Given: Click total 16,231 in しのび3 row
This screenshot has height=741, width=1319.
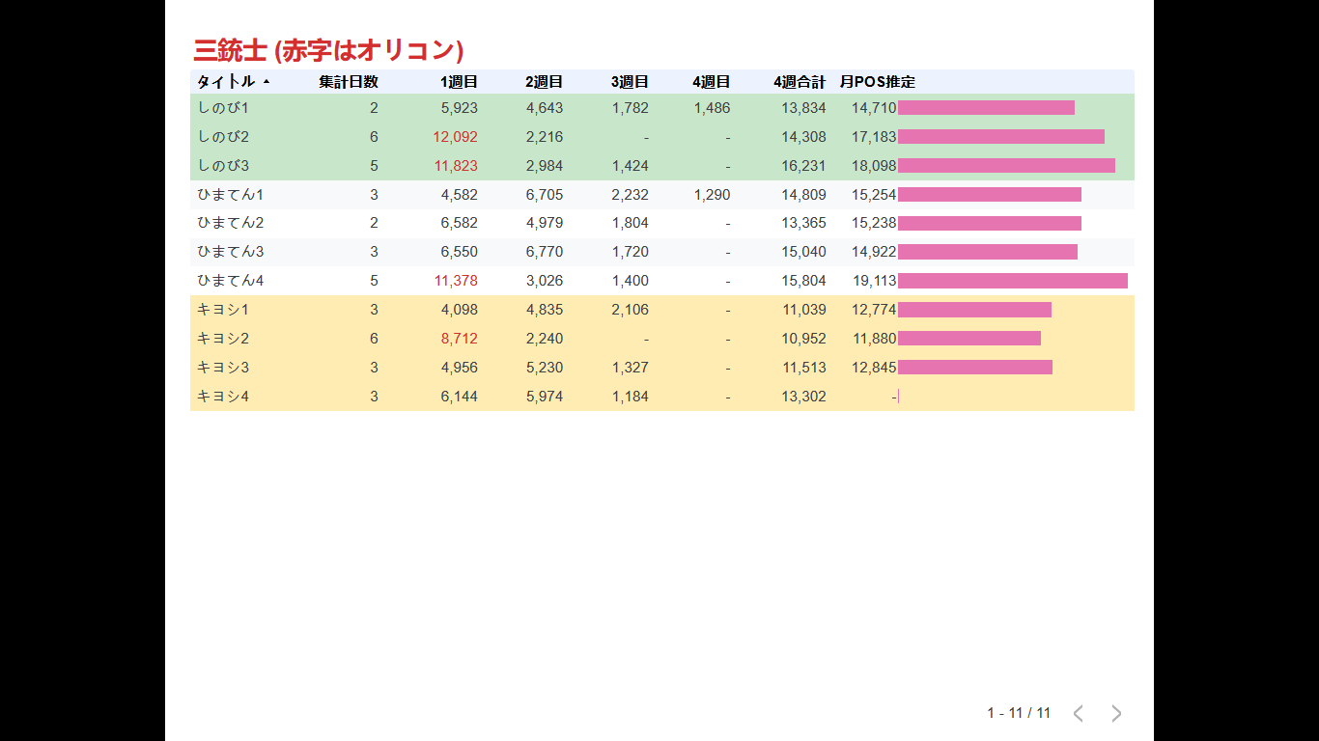Looking at the screenshot, I should (x=804, y=166).
